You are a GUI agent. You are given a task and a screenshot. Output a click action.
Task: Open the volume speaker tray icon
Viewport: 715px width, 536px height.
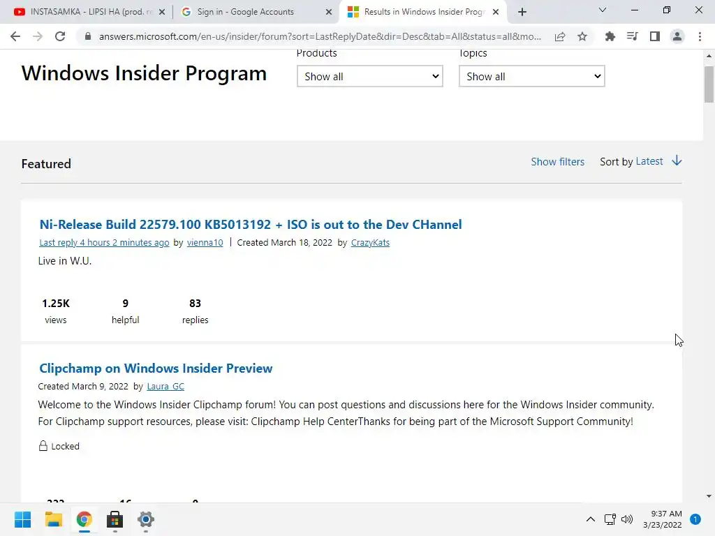tap(627, 519)
